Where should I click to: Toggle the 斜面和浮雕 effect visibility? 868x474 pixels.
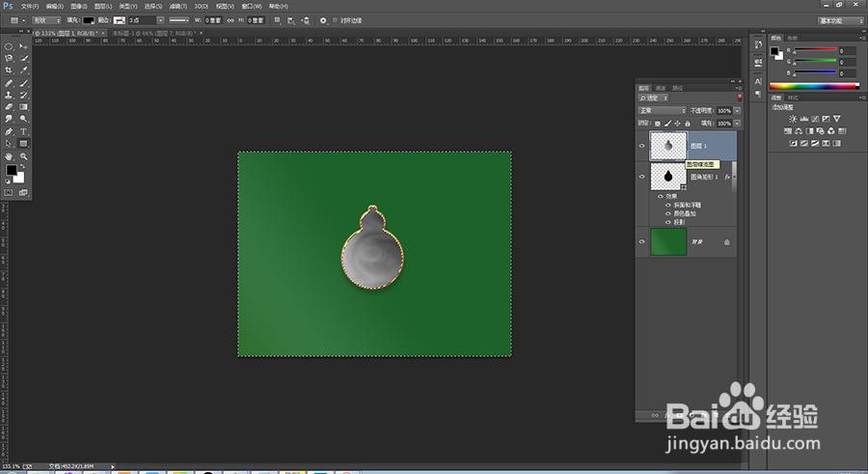(668, 205)
